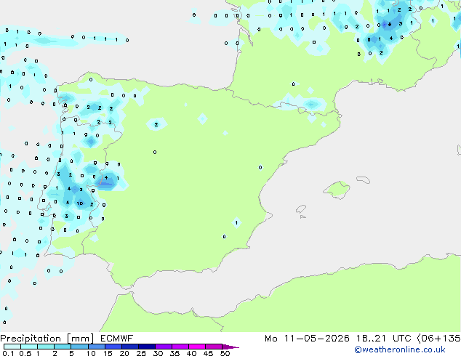
Task: Select the 10–15 mm blue legend swatch
Action: pos(97,347)
